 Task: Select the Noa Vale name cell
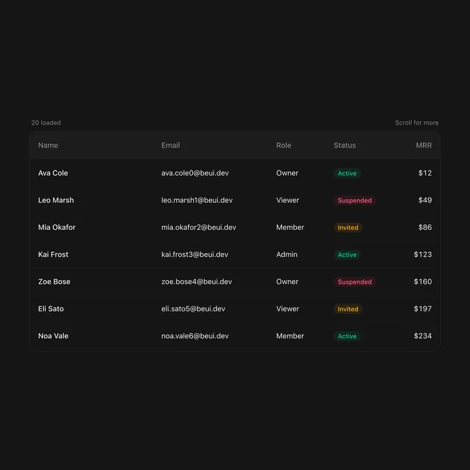point(54,336)
